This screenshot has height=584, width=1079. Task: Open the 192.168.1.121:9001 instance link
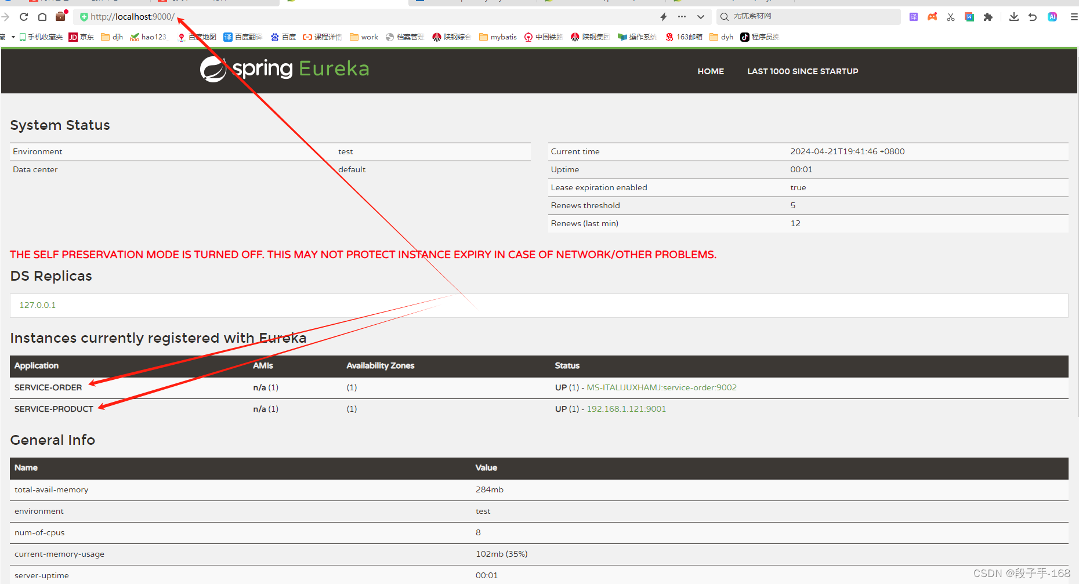click(x=627, y=409)
